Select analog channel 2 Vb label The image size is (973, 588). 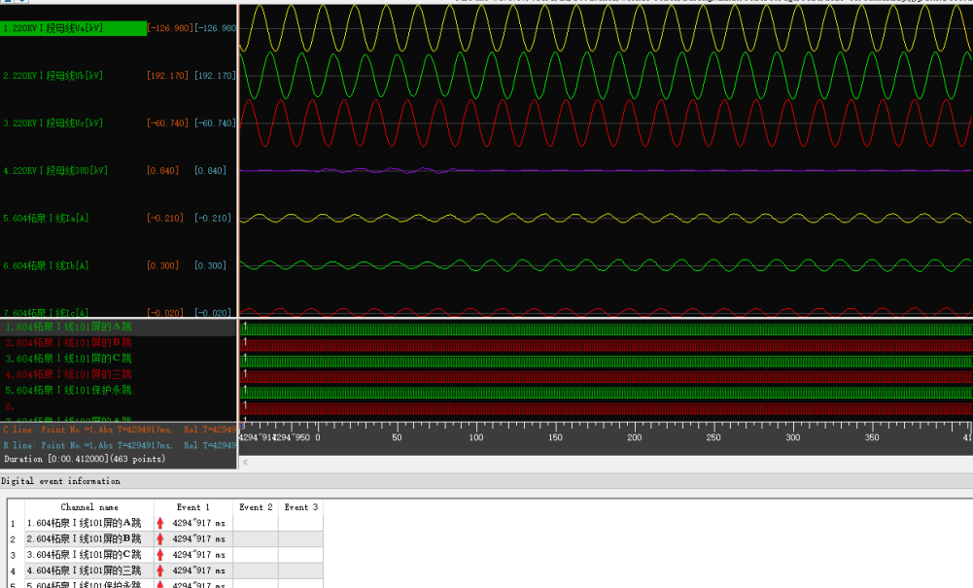tap(53, 76)
